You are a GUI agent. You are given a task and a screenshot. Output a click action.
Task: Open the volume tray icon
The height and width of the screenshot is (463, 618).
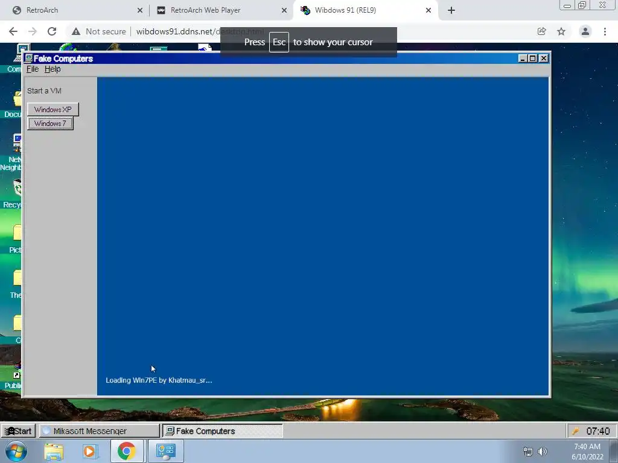coord(543,452)
